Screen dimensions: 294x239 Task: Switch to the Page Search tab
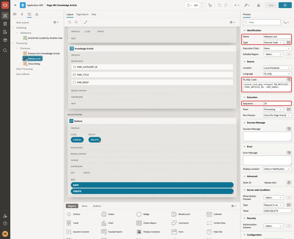(82, 14)
